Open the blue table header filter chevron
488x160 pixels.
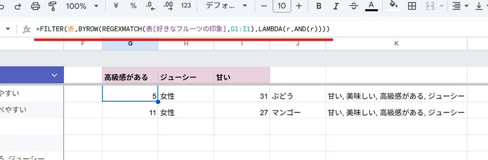click(54, 75)
